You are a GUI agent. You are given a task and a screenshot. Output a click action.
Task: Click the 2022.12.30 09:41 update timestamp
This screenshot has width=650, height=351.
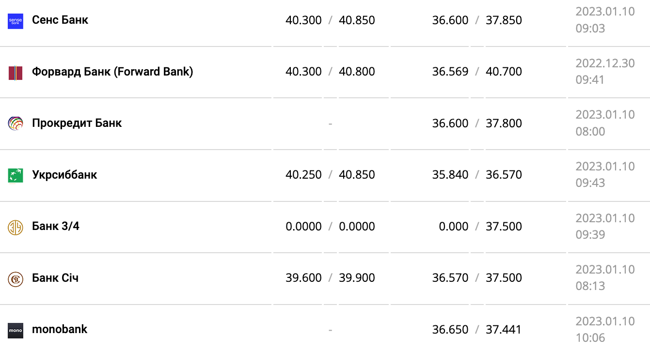(605, 72)
